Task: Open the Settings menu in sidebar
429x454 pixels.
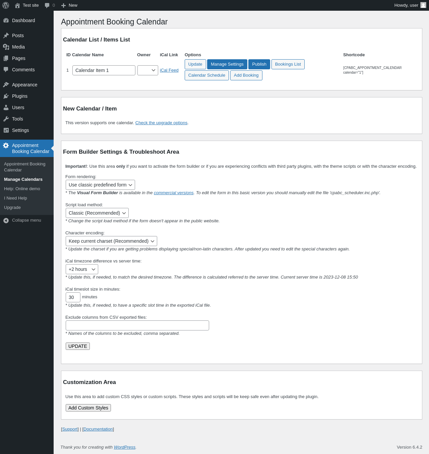Action: click(20, 130)
